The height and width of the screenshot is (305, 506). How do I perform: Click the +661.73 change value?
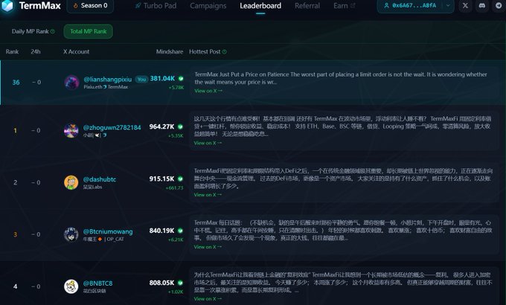[174, 188]
